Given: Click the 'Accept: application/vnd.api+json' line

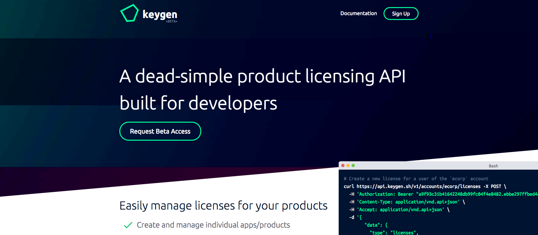Looking at the screenshot, I should 399,210.
